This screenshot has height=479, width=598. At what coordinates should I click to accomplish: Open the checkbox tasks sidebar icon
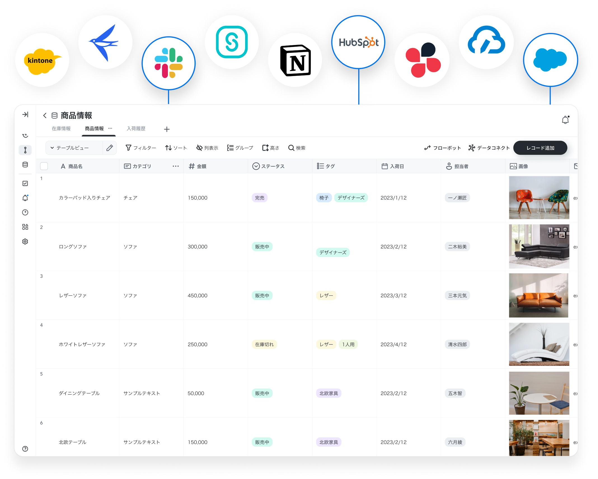pos(25,183)
